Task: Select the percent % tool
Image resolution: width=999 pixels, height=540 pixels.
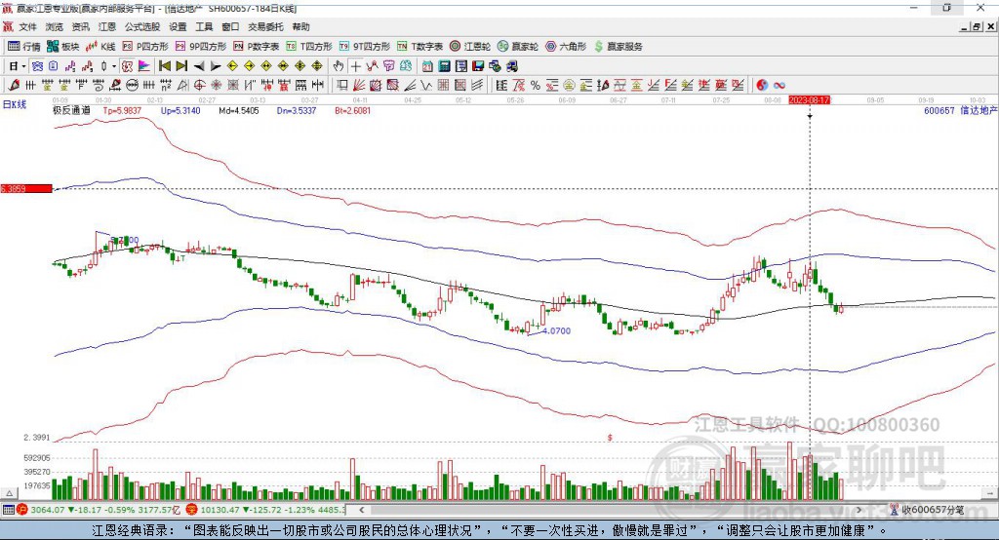Action: pyautogui.click(x=536, y=86)
